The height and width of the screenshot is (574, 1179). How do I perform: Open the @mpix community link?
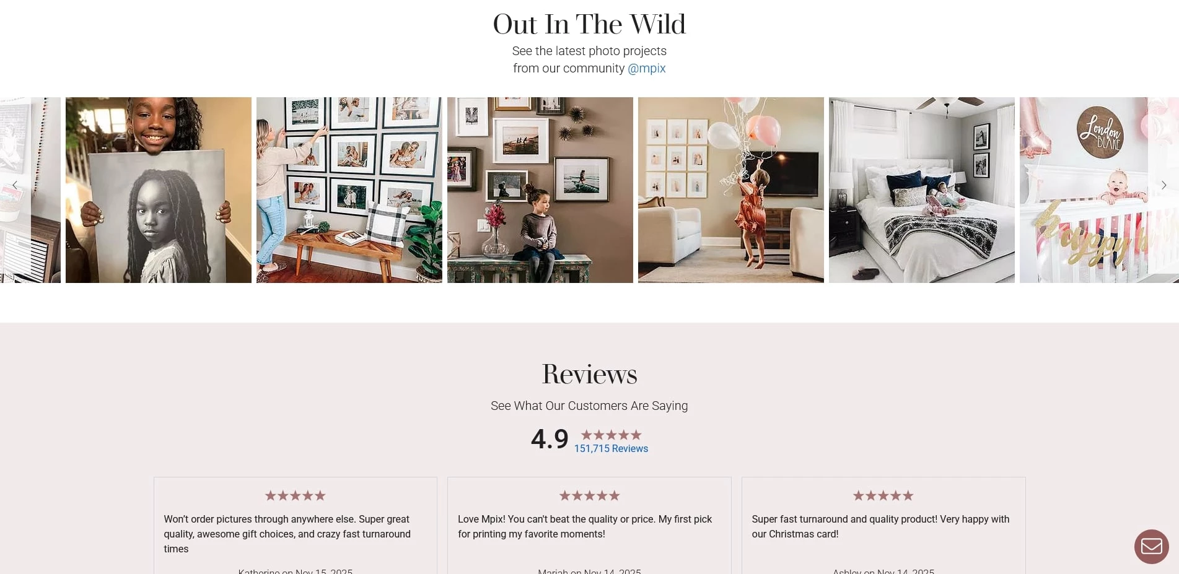[647, 68]
